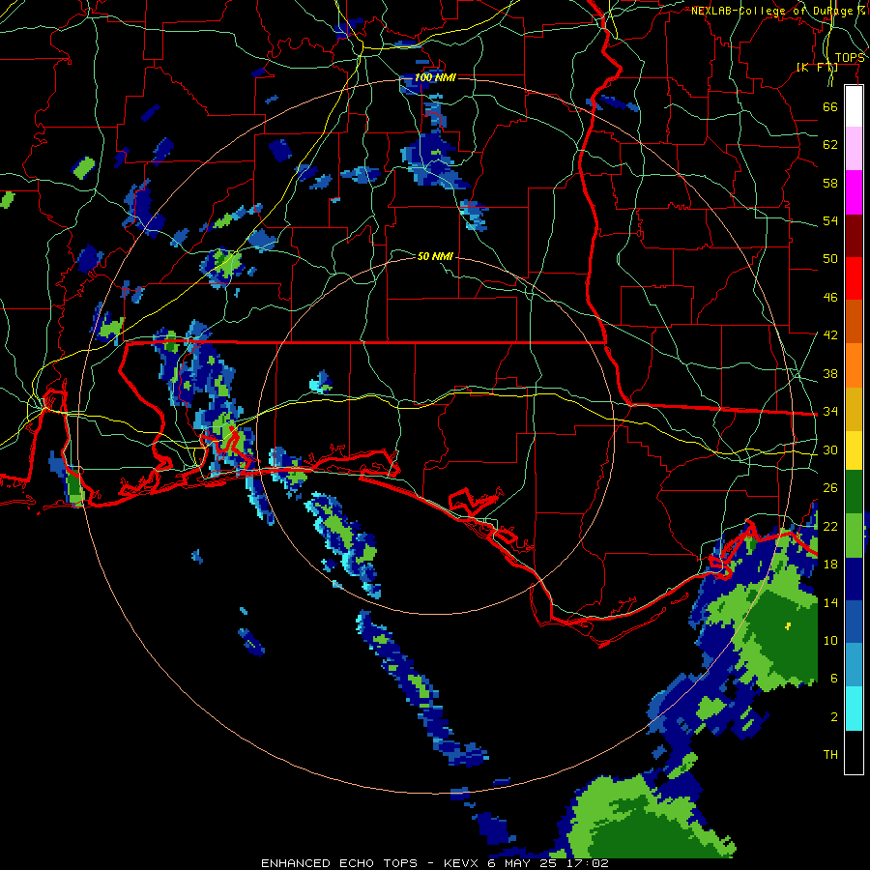Click the medium blue legend swatch
This screenshot has height=870, width=870.
click(x=854, y=622)
